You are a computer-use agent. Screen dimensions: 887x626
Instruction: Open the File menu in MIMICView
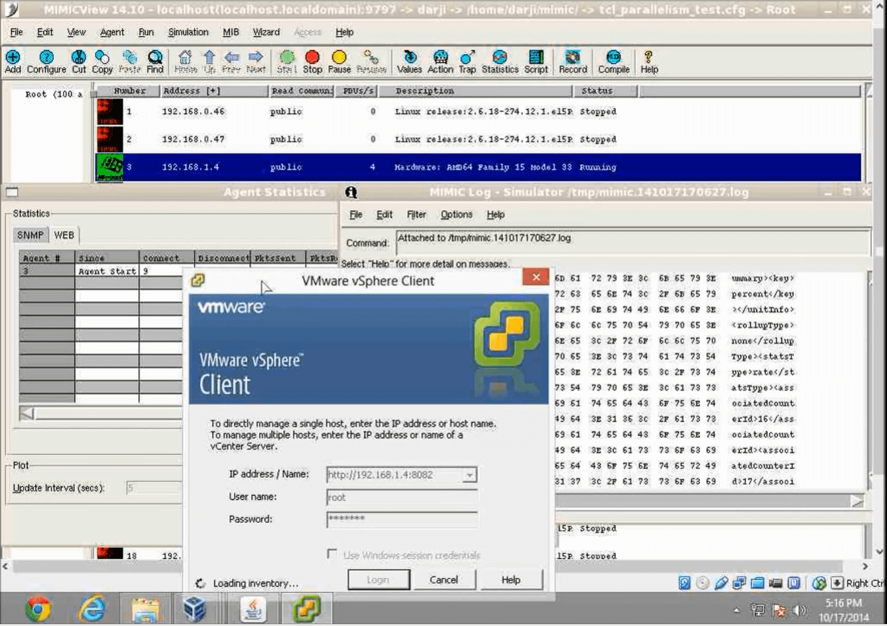(x=16, y=32)
